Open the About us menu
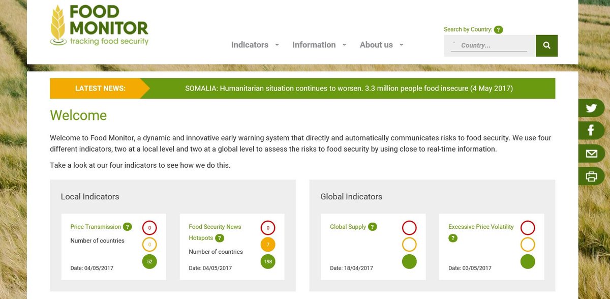 (x=376, y=45)
